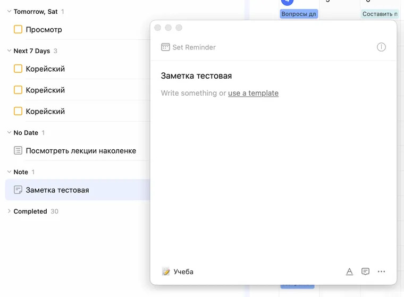Open the text formatting icon
The image size is (404, 297).
pyautogui.click(x=349, y=271)
